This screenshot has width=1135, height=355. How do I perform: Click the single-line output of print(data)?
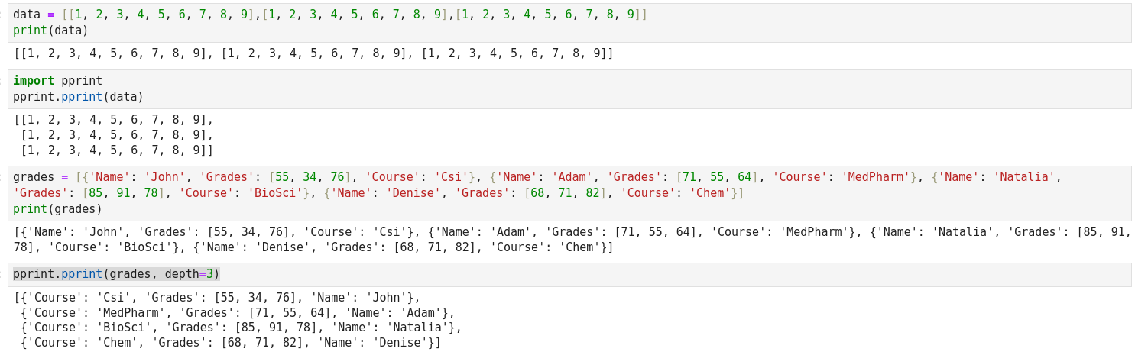pyautogui.click(x=313, y=53)
